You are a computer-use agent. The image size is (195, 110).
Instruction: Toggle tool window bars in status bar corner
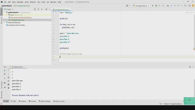pyautogui.click(x=2, y=104)
